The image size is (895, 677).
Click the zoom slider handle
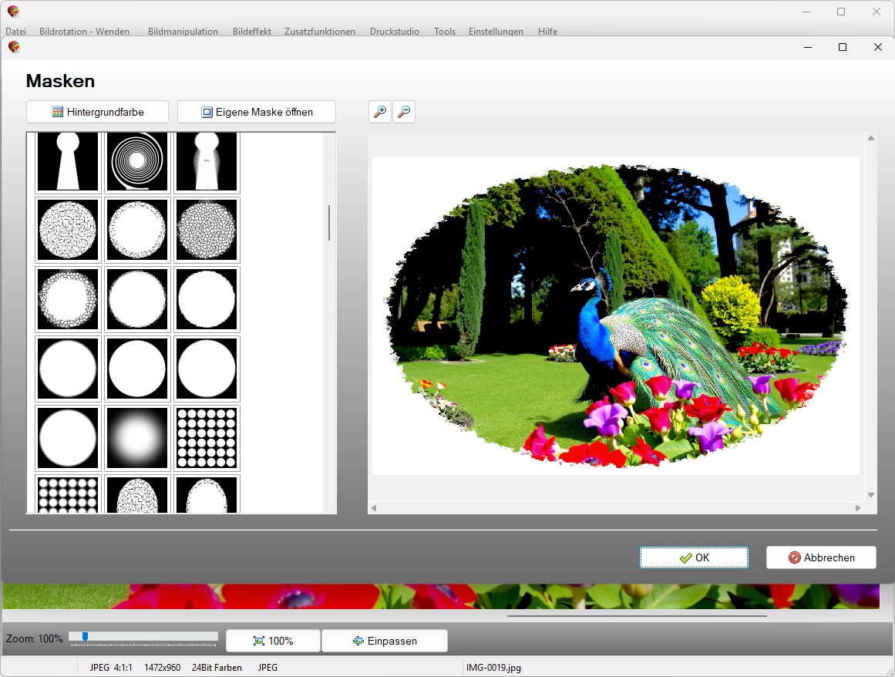pos(85,636)
